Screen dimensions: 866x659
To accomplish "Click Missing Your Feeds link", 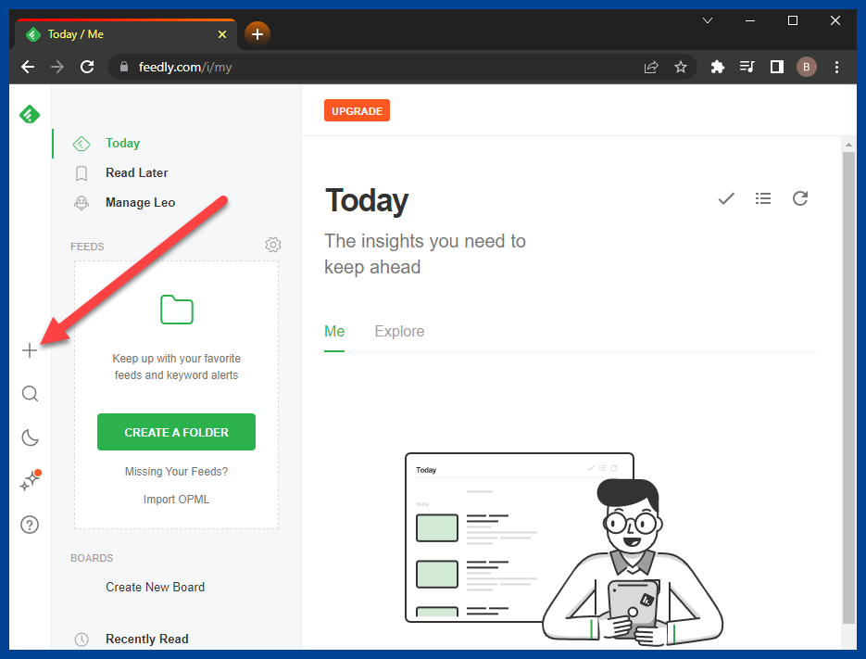I will point(176,472).
